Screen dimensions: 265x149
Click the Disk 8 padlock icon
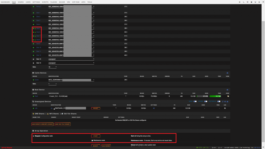(x=35, y=40)
